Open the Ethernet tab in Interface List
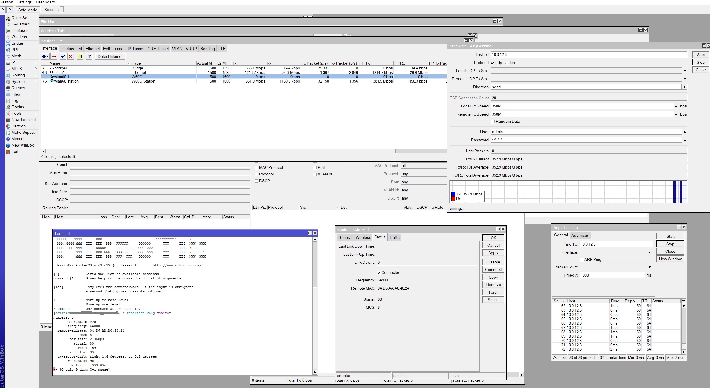The image size is (710, 388). (92, 49)
